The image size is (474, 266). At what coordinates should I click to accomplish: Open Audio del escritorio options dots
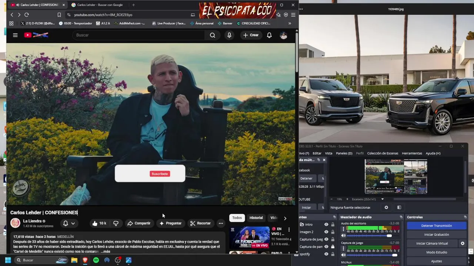[x=343, y=229]
